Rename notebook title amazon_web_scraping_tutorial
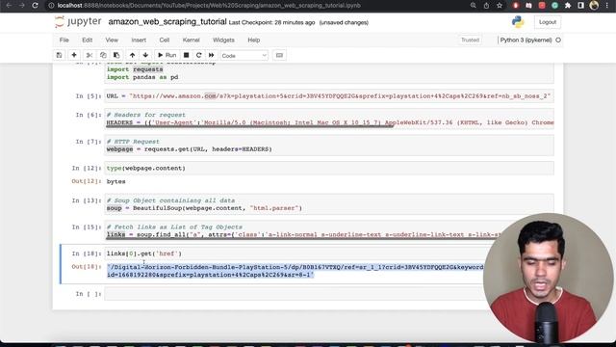Screen dimensions: 616x347 click(x=167, y=21)
